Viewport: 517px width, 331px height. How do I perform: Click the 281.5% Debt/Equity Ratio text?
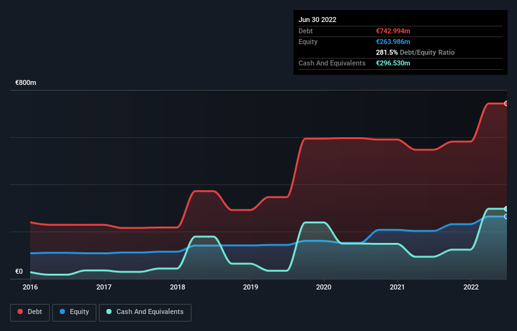tap(415, 52)
